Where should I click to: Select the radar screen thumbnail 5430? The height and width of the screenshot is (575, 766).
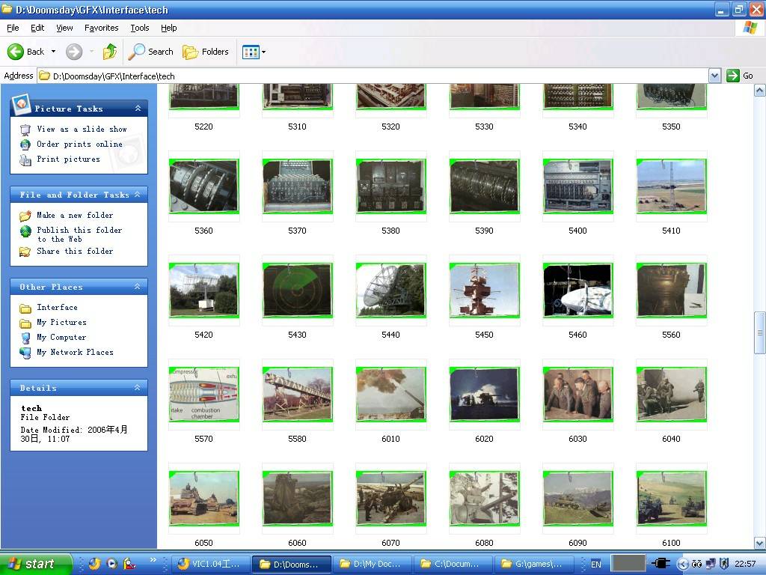point(297,290)
